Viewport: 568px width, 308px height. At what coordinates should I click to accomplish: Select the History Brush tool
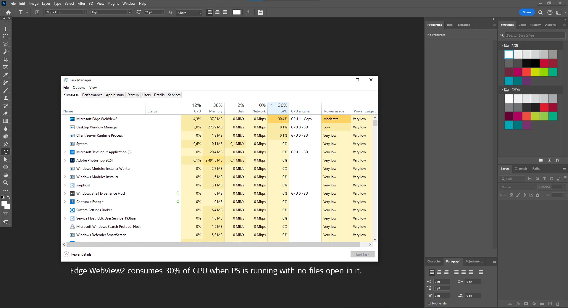click(x=6, y=106)
